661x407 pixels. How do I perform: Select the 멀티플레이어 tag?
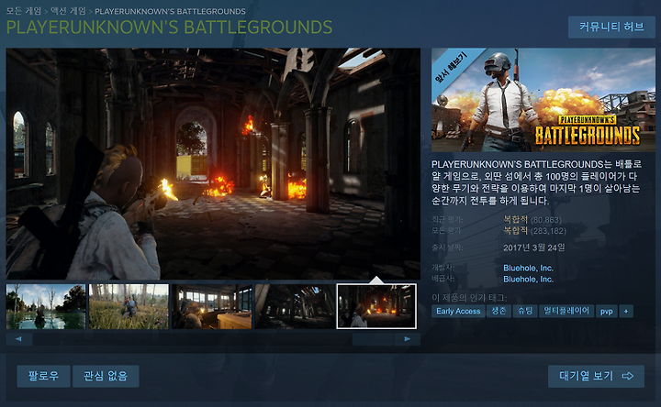pos(566,311)
